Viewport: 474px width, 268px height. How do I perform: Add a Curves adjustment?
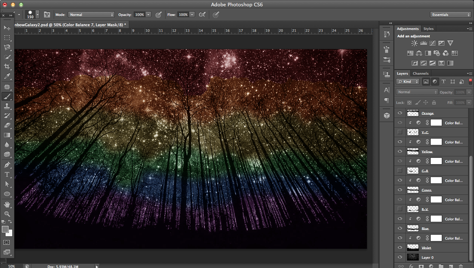[x=432, y=43]
